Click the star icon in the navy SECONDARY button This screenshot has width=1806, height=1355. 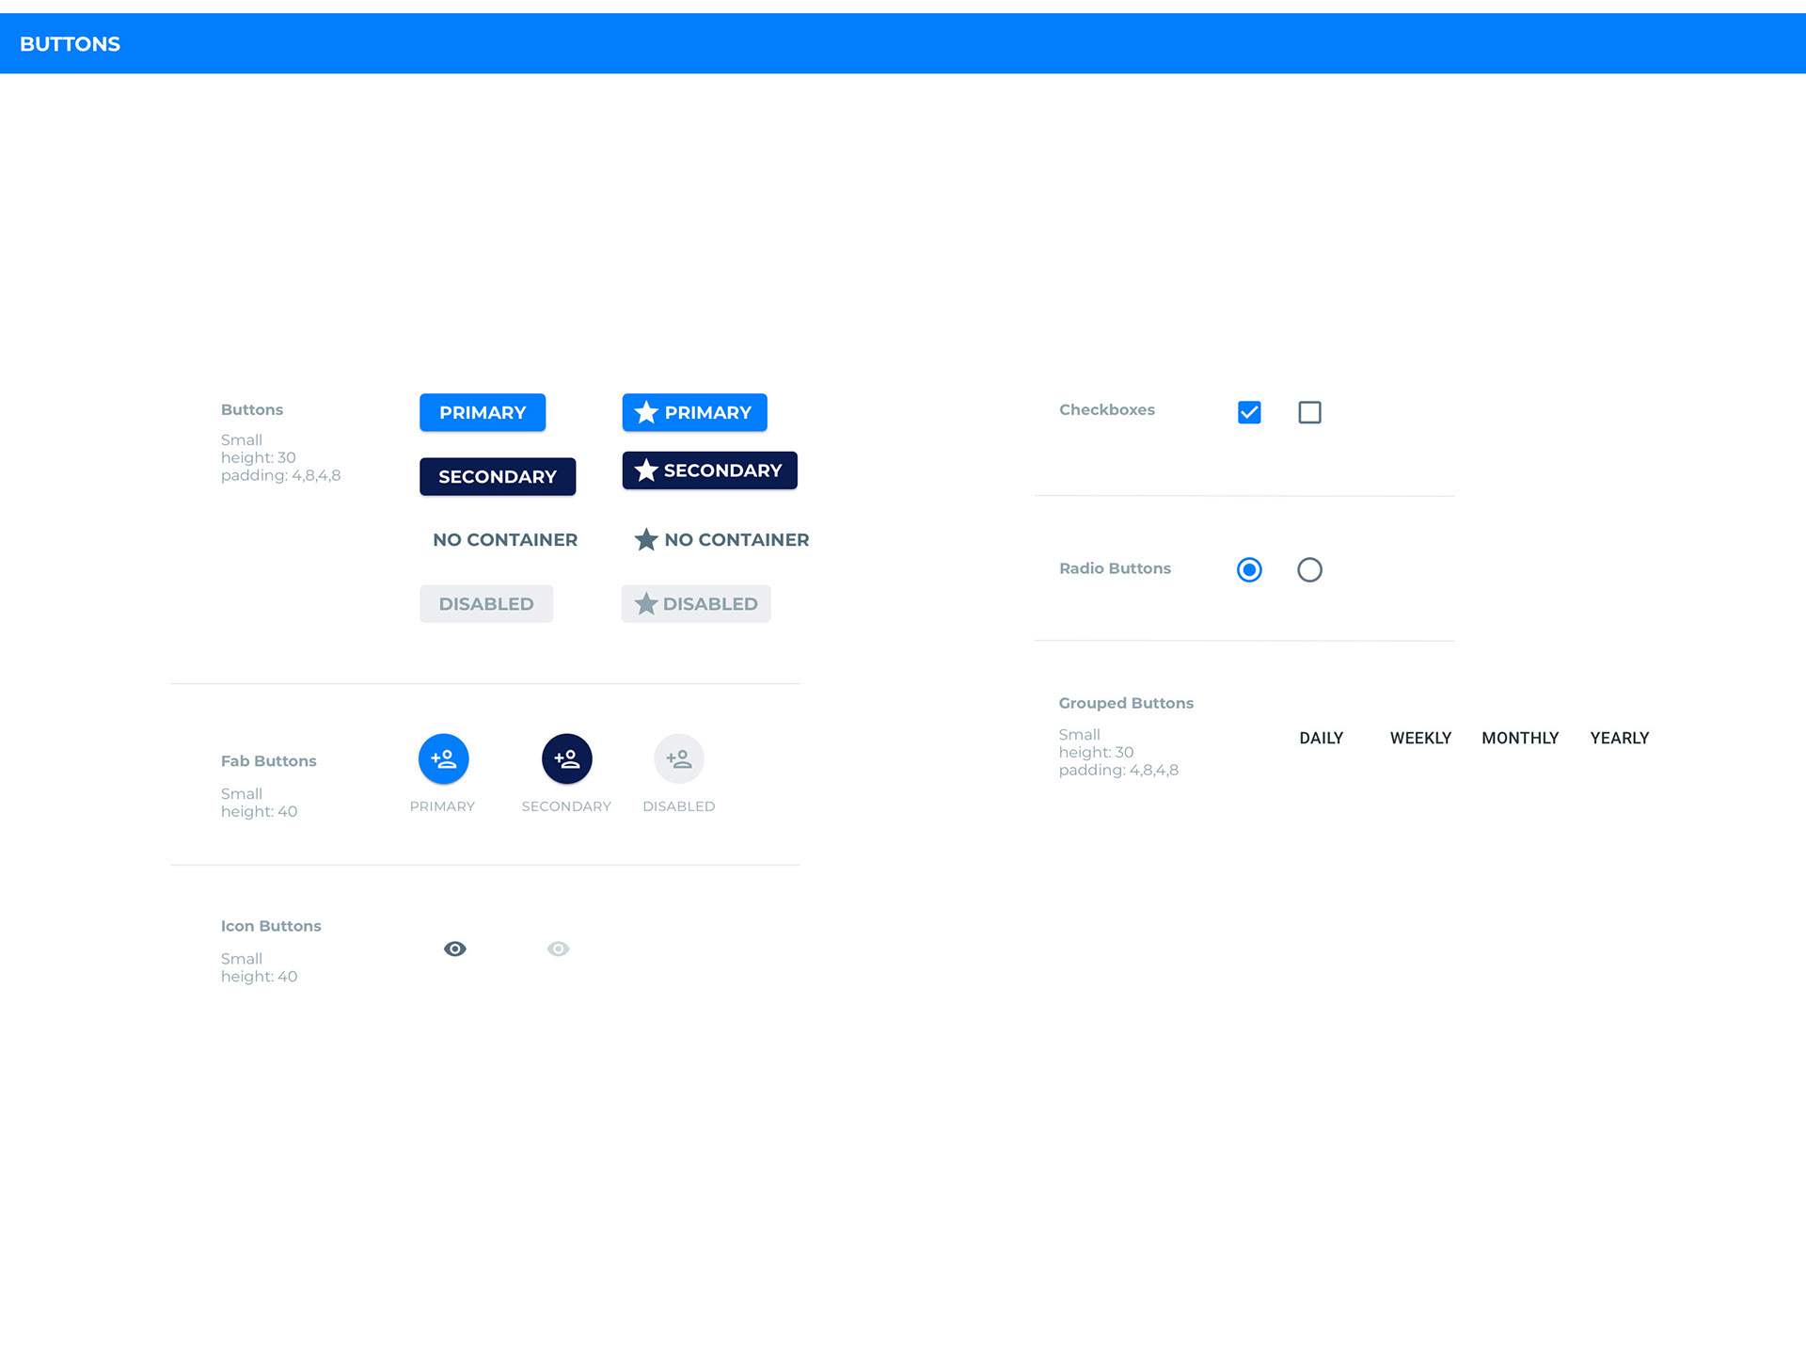(x=645, y=470)
